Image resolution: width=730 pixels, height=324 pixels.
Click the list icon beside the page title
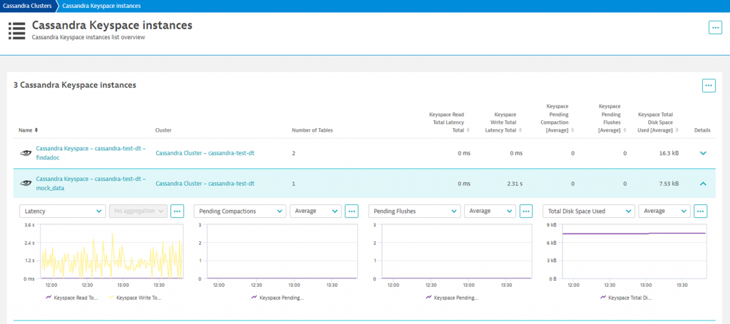(16, 31)
